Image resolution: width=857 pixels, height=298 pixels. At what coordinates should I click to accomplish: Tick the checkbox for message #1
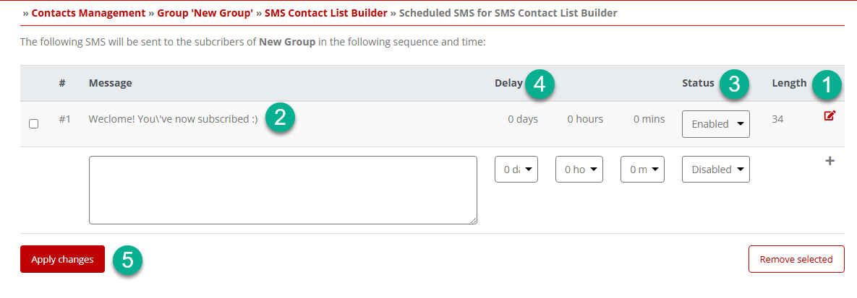click(x=33, y=124)
